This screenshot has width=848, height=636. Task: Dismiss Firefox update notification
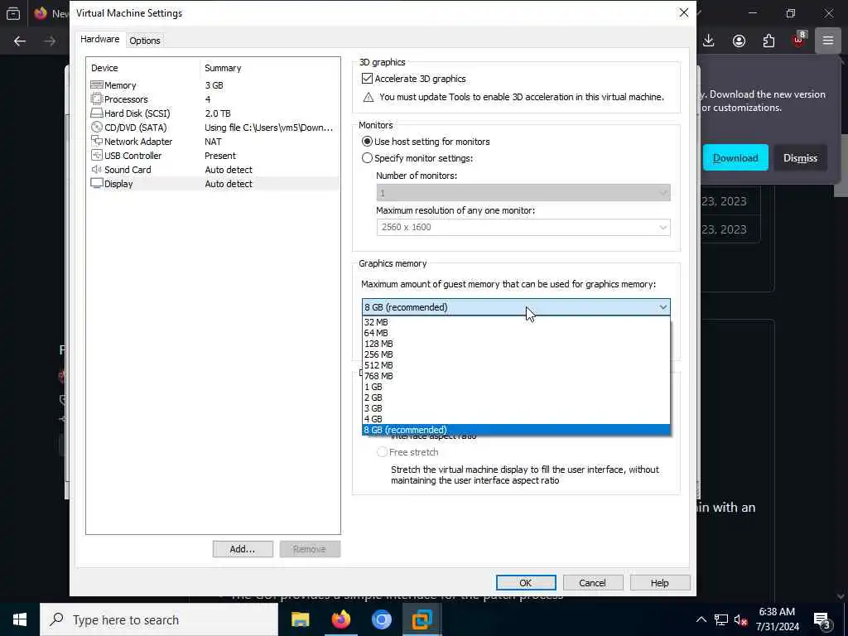click(801, 158)
